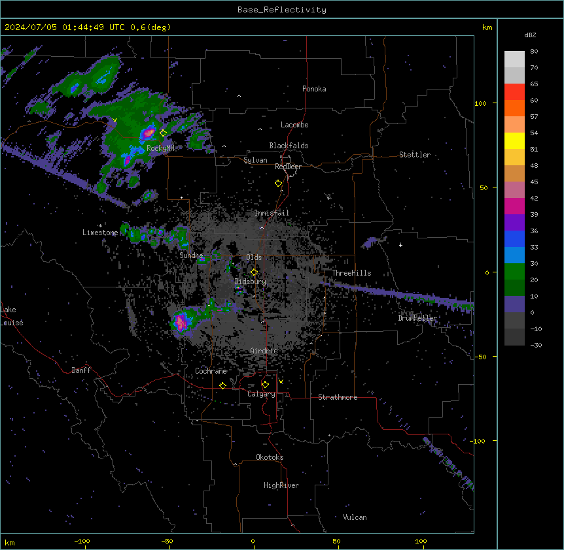Click the white asterisk marker above Limestone
564x550 pixels.
[x=100, y=225]
